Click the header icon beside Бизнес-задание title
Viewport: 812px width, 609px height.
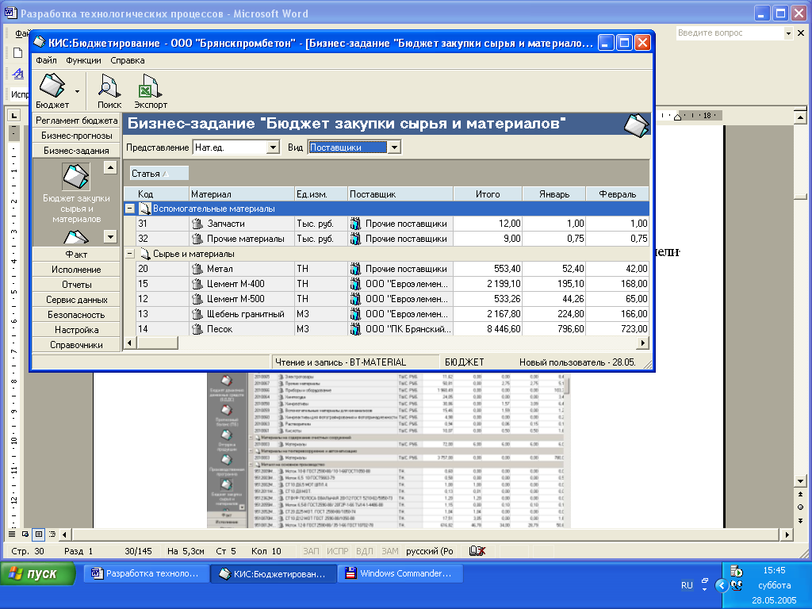[636, 124]
